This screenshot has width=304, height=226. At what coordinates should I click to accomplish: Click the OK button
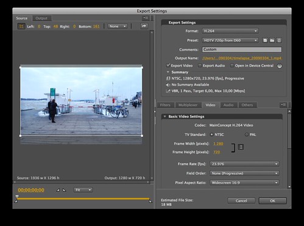point(272,200)
